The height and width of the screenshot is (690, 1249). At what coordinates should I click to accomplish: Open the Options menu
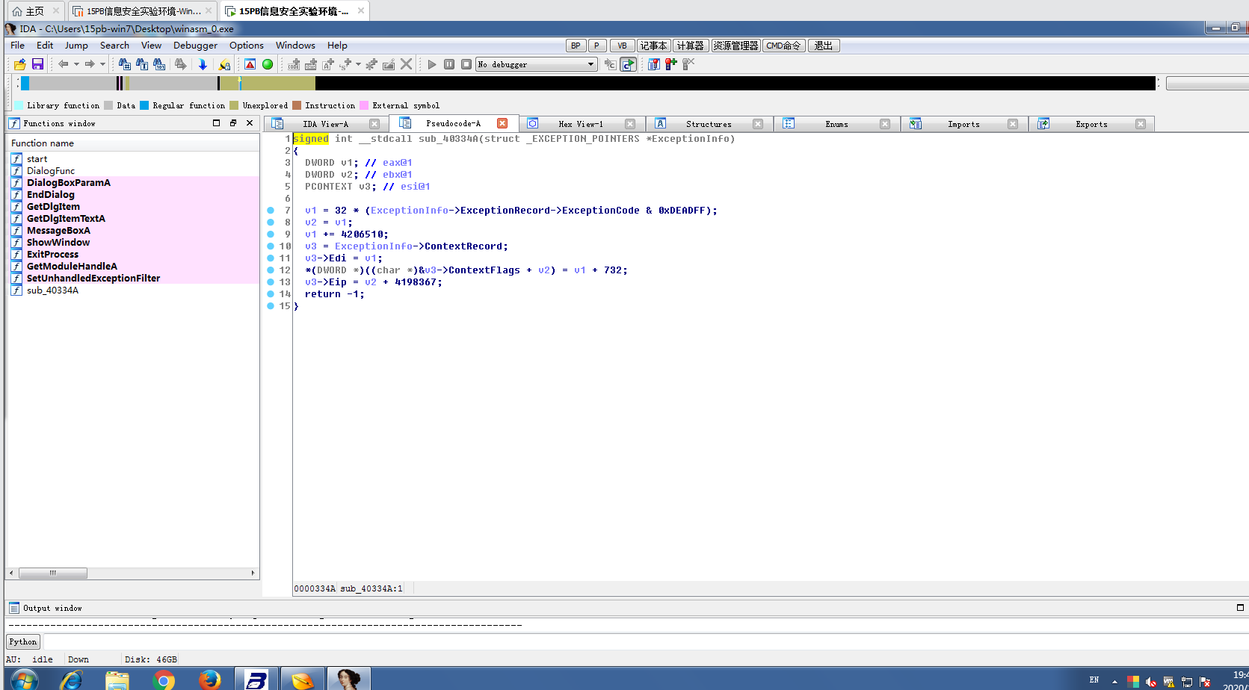pos(247,46)
